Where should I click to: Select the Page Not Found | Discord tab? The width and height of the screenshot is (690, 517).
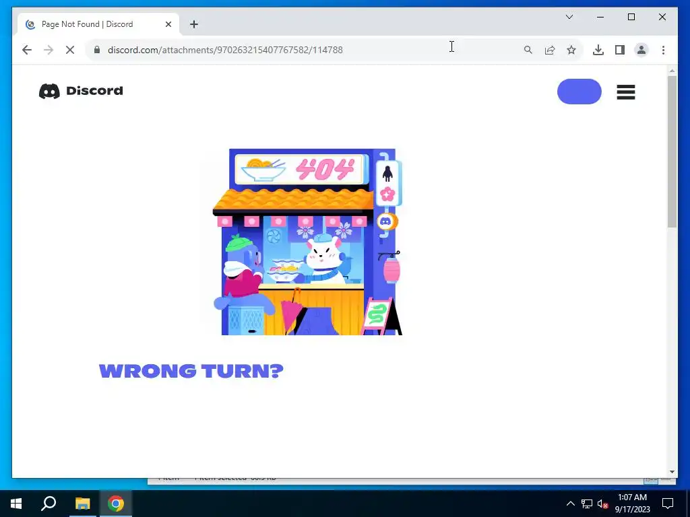coord(98,24)
